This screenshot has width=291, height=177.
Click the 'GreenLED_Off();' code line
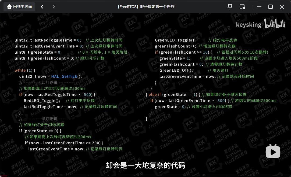(176, 70)
